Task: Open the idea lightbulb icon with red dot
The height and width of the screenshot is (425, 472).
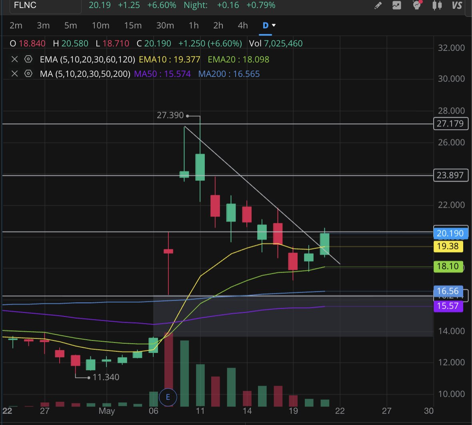Action: click(x=417, y=5)
